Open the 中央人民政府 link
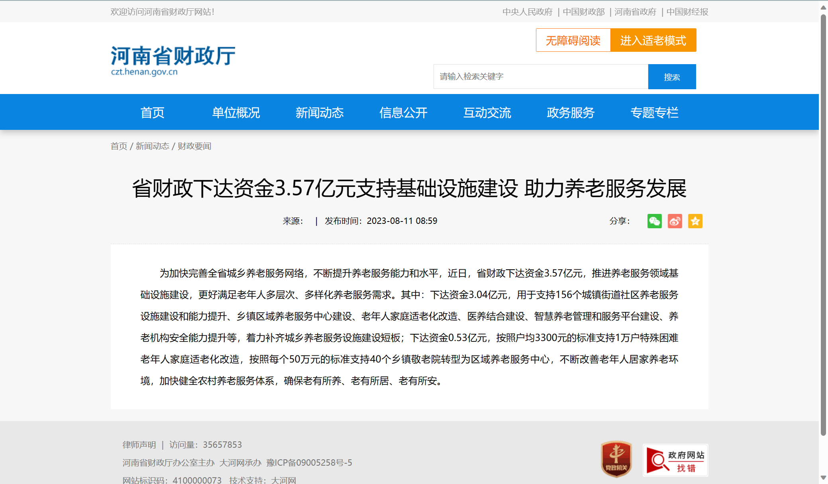This screenshot has width=828, height=484. [527, 12]
